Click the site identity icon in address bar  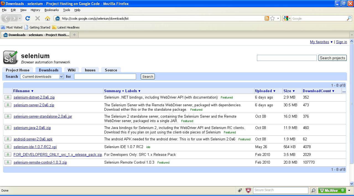[x=58, y=19]
